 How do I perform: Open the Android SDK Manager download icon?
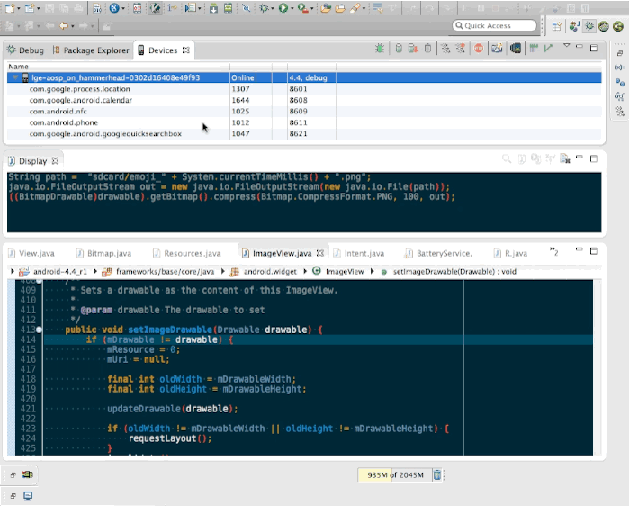[x=214, y=8]
